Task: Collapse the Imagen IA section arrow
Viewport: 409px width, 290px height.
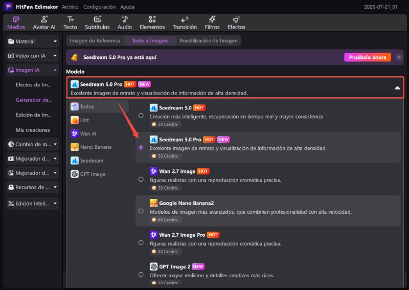Action: (x=55, y=70)
